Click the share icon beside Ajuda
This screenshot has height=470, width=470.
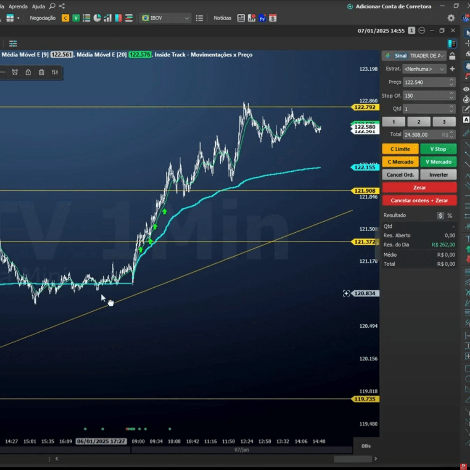click(x=62, y=6)
